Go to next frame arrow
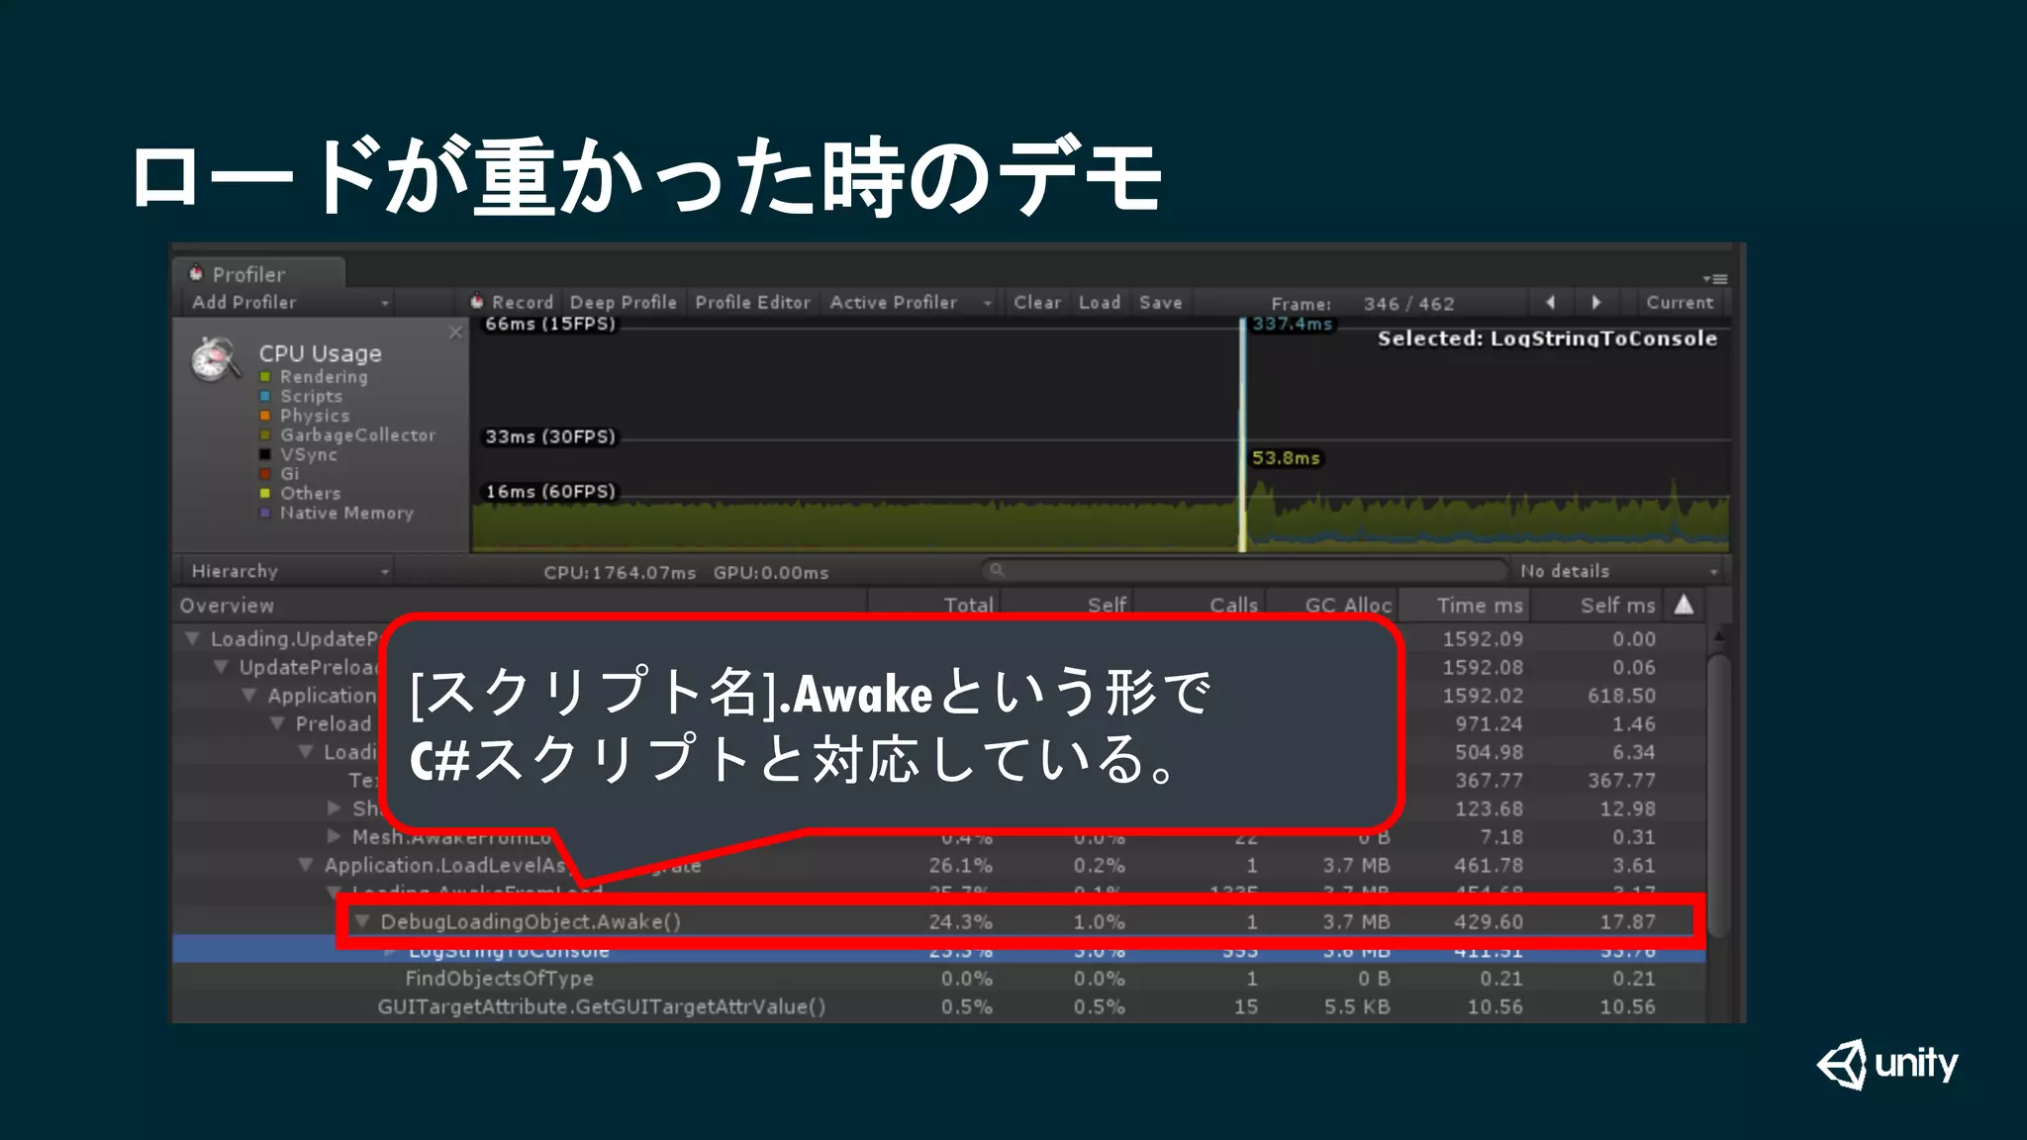This screenshot has height=1140, width=2027. pyautogui.click(x=1595, y=303)
